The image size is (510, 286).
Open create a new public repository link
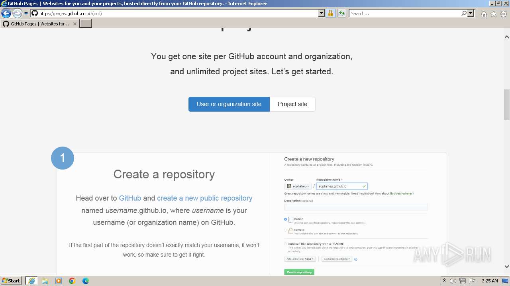[205, 198]
